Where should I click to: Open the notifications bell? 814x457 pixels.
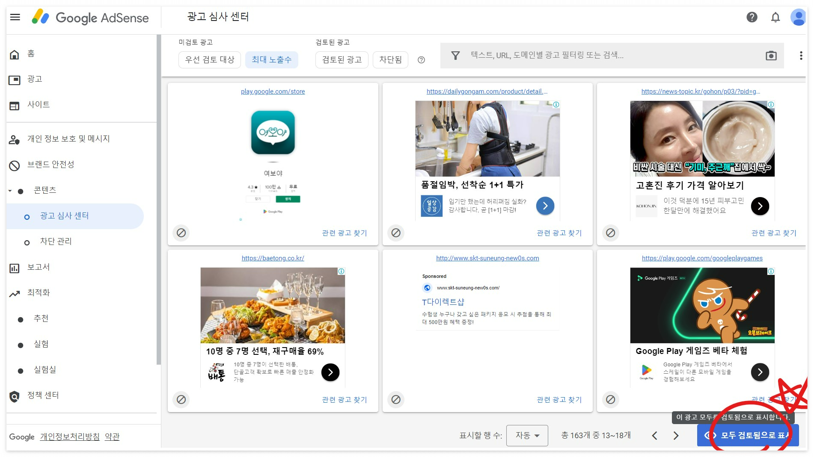(775, 17)
